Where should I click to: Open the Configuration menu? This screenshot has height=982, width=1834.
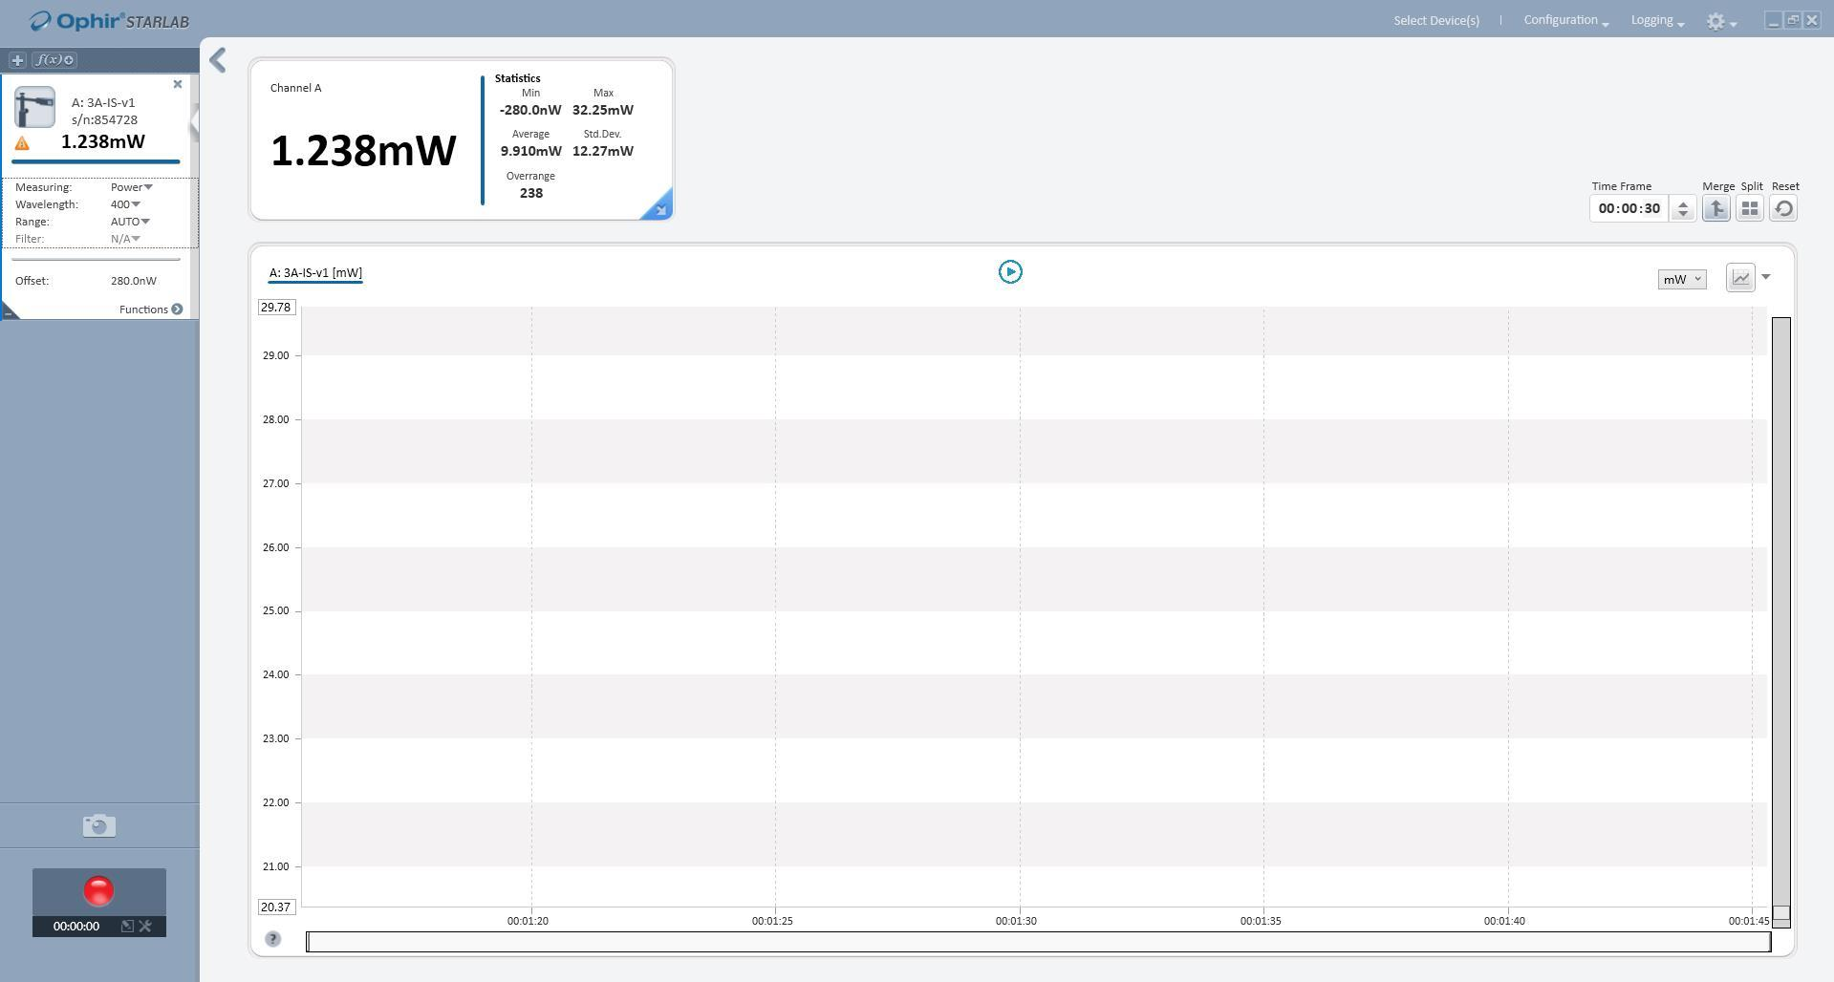point(1564,20)
